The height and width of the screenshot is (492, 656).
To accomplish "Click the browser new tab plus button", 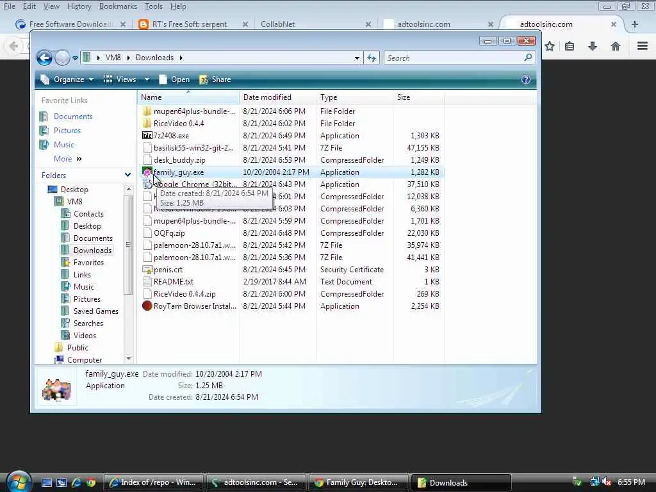I will (635, 24).
